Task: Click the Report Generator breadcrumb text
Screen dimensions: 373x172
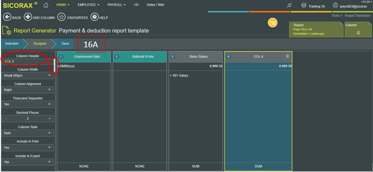Action: pyautogui.click(x=357, y=16)
